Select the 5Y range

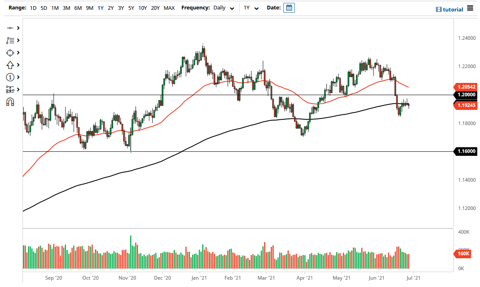131,8
